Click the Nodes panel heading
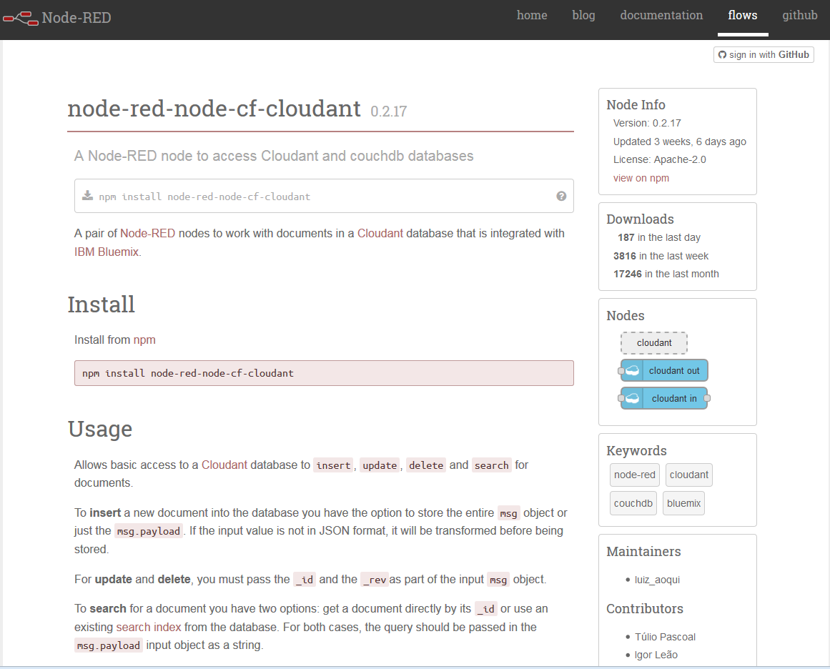The image size is (830, 669). pos(625,315)
